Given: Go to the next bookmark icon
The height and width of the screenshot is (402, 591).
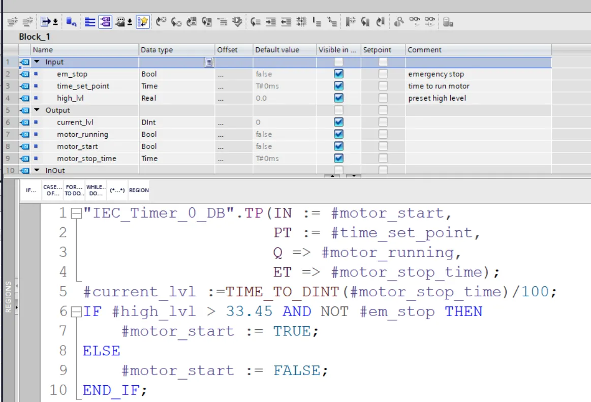Looking at the screenshot, I should [365, 22].
